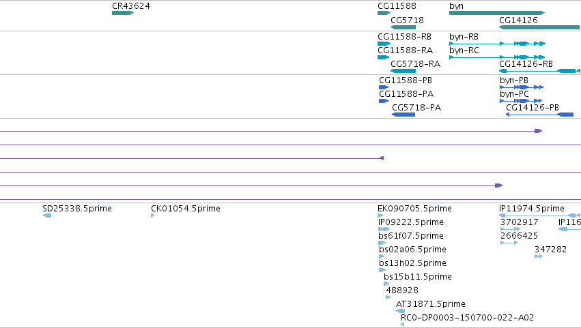
Task: Select the CG14126 gene label
Action: pos(518,20)
